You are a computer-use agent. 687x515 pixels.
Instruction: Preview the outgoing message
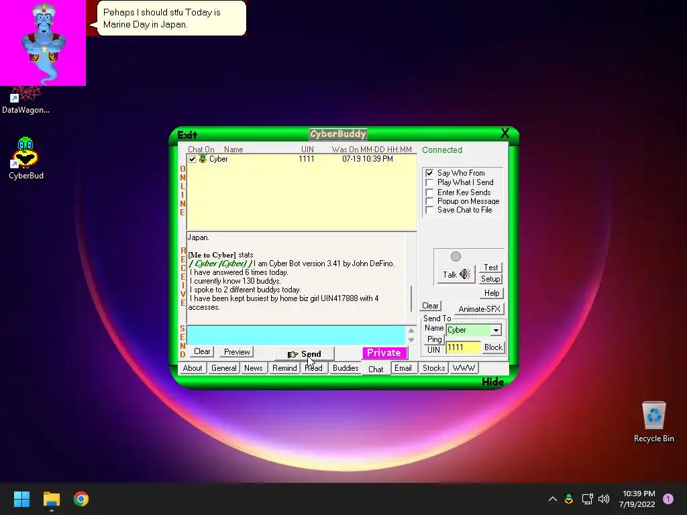coord(237,352)
